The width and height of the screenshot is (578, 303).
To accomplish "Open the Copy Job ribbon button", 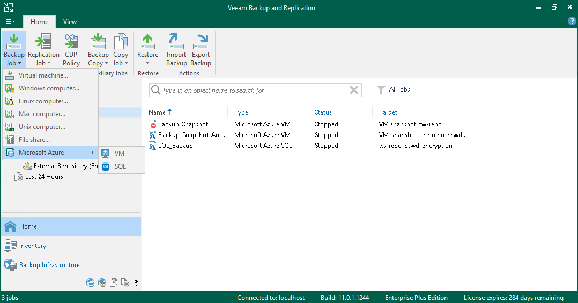I will click(x=121, y=50).
